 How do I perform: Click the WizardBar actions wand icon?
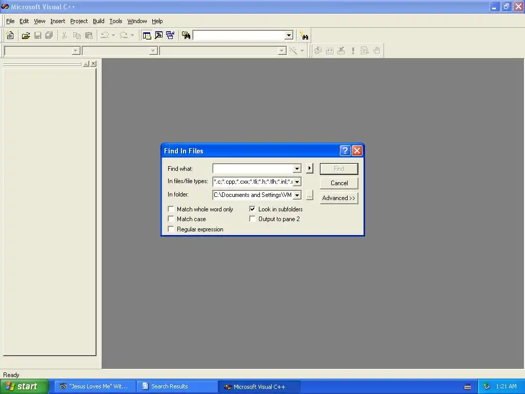pos(293,51)
